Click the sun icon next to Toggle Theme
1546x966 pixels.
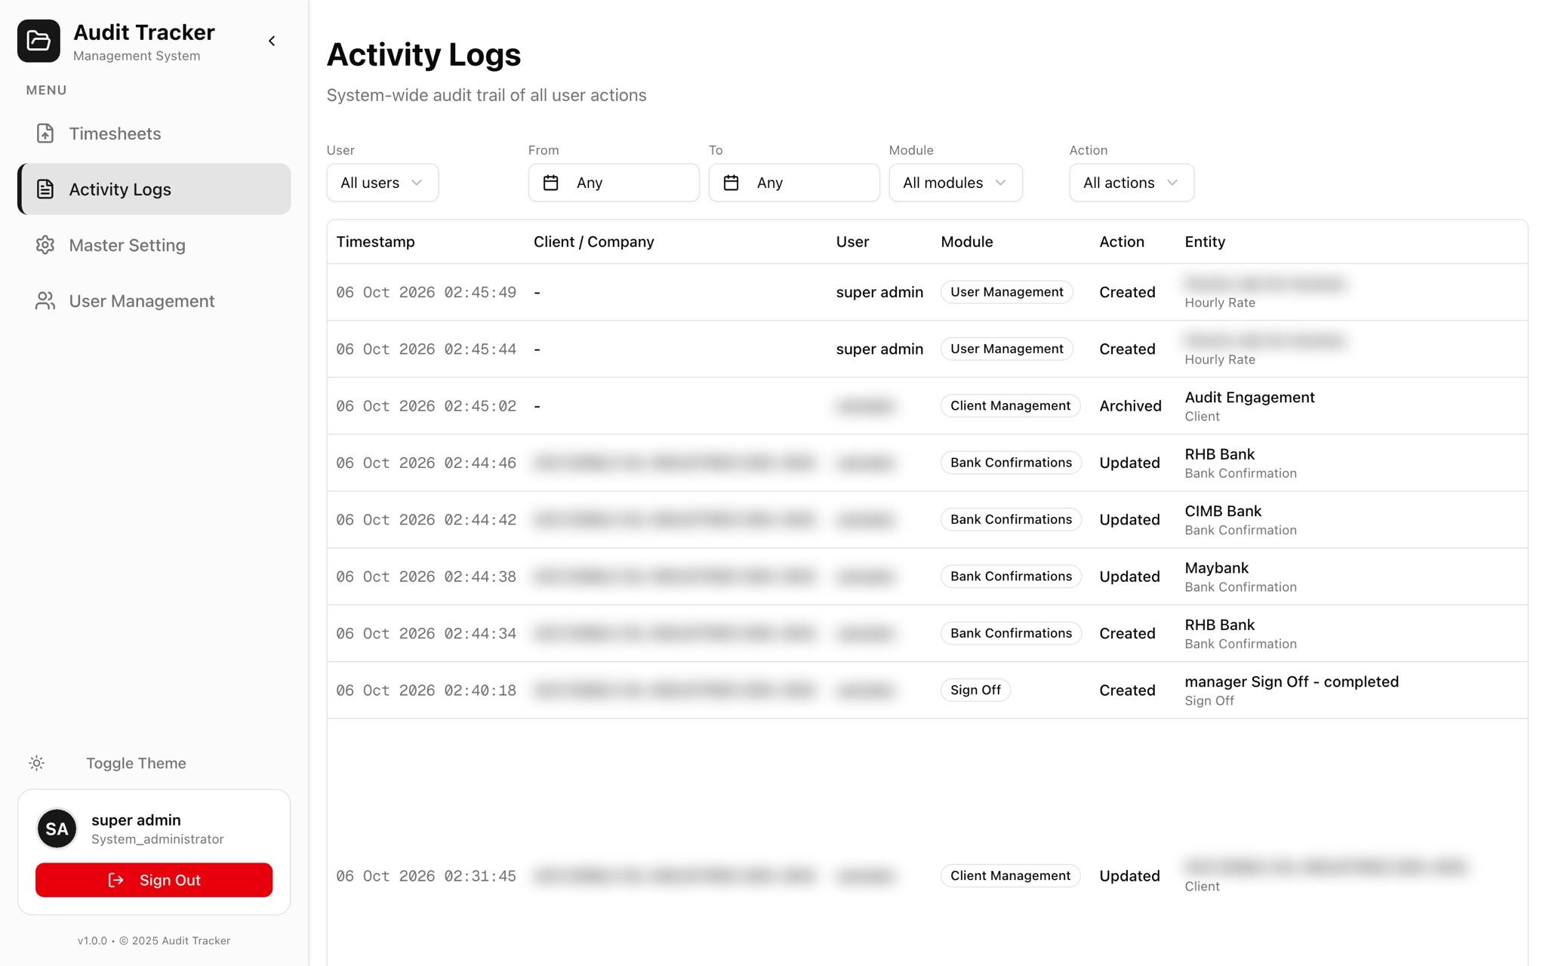click(x=36, y=763)
